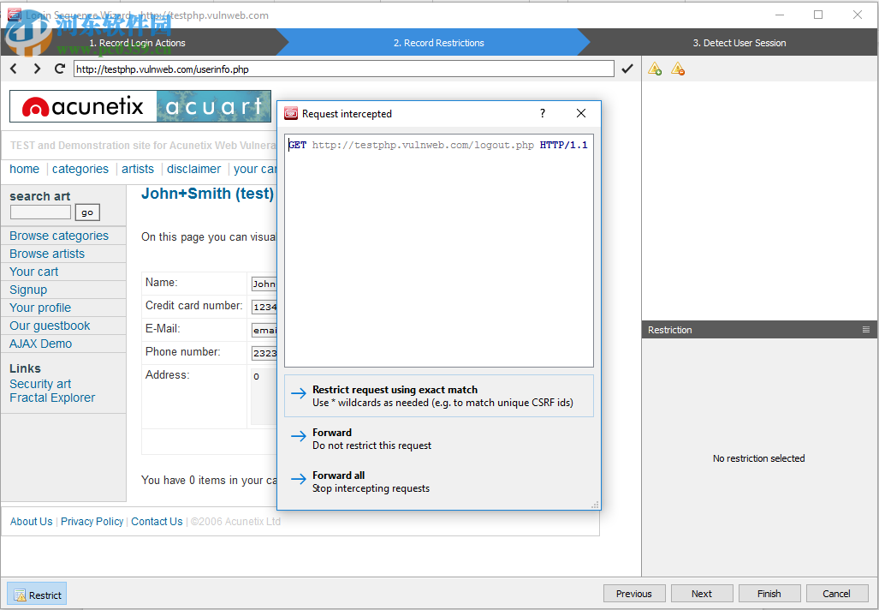The image size is (879, 610).
Task: Open the Privacy Policy footer link
Action: (92, 522)
